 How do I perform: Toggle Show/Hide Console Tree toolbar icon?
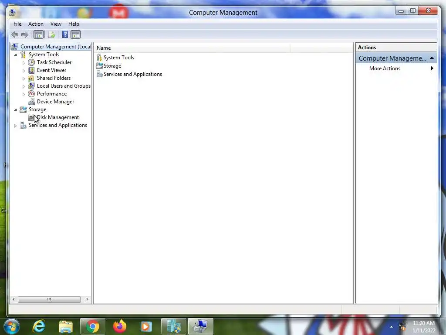(x=38, y=35)
